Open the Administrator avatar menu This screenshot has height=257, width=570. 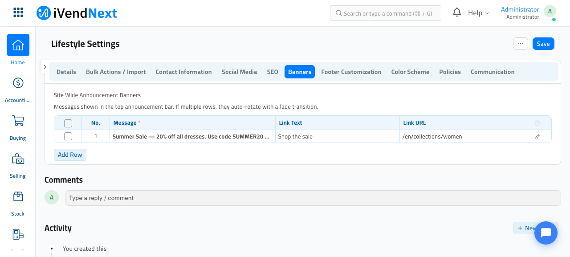[x=550, y=12]
